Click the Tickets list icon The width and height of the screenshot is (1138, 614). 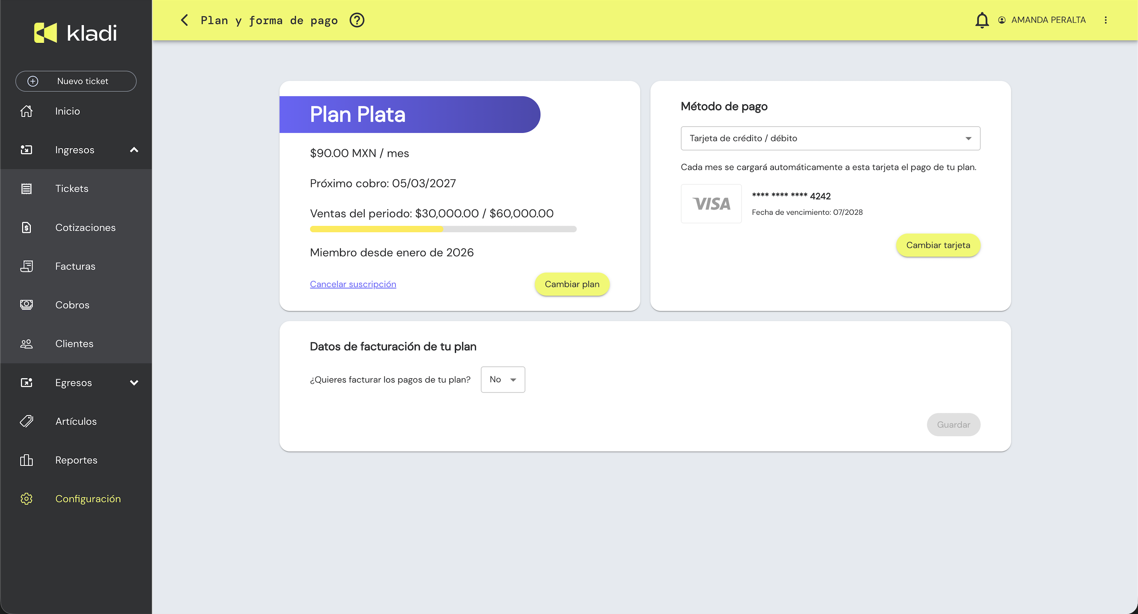tap(26, 189)
